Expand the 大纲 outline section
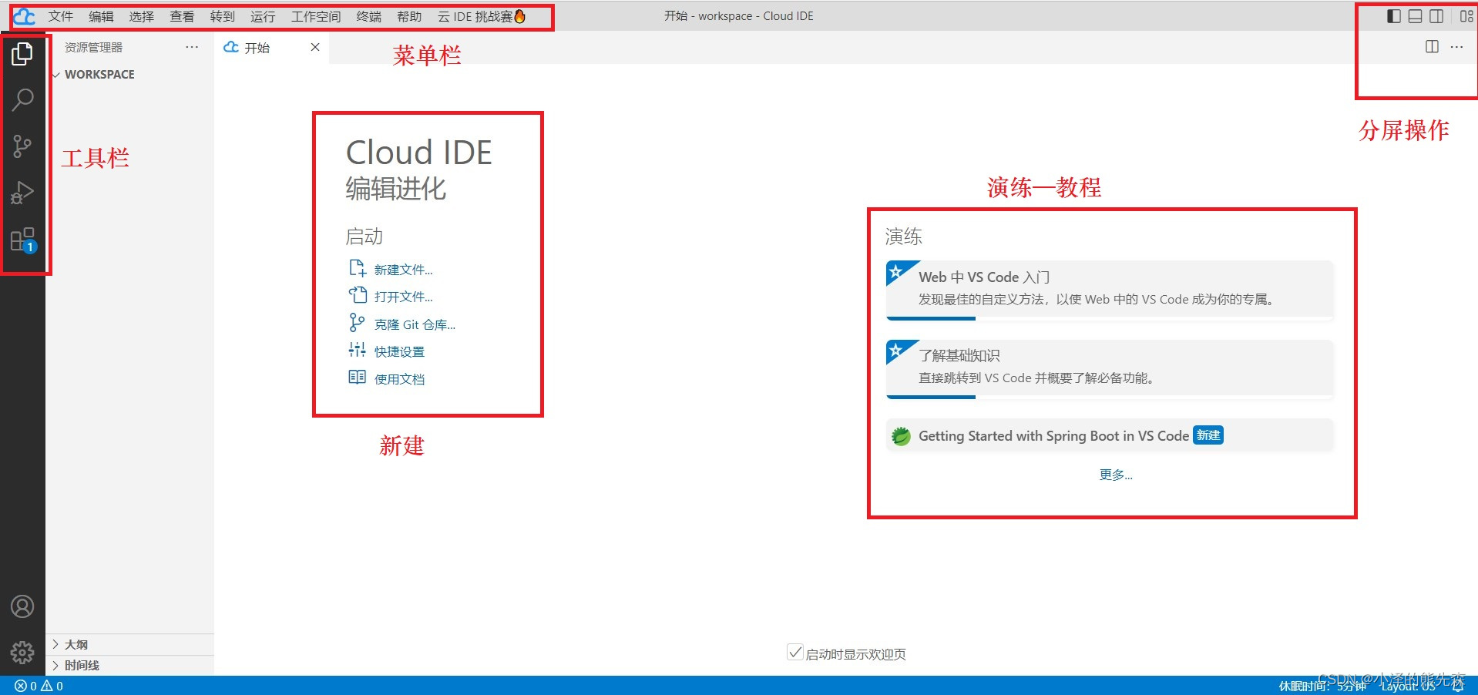This screenshot has width=1478, height=695. [x=129, y=644]
